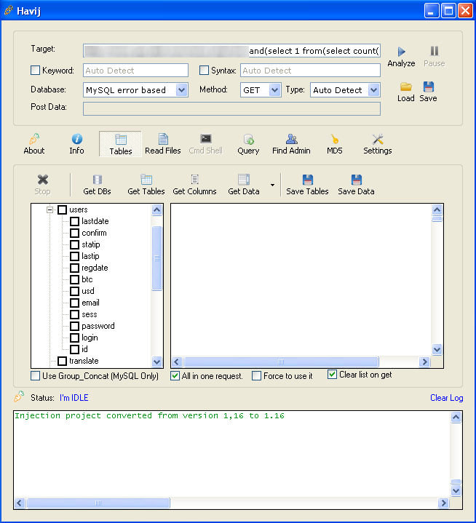This screenshot has width=476, height=523.
Task: Open the Load project folder icon
Action: 406,87
